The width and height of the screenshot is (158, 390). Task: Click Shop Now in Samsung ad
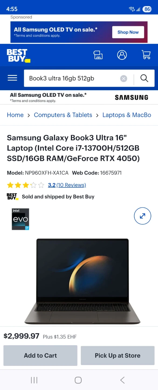(x=128, y=32)
